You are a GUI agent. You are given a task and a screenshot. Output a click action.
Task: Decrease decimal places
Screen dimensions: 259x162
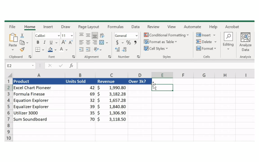click(125, 49)
